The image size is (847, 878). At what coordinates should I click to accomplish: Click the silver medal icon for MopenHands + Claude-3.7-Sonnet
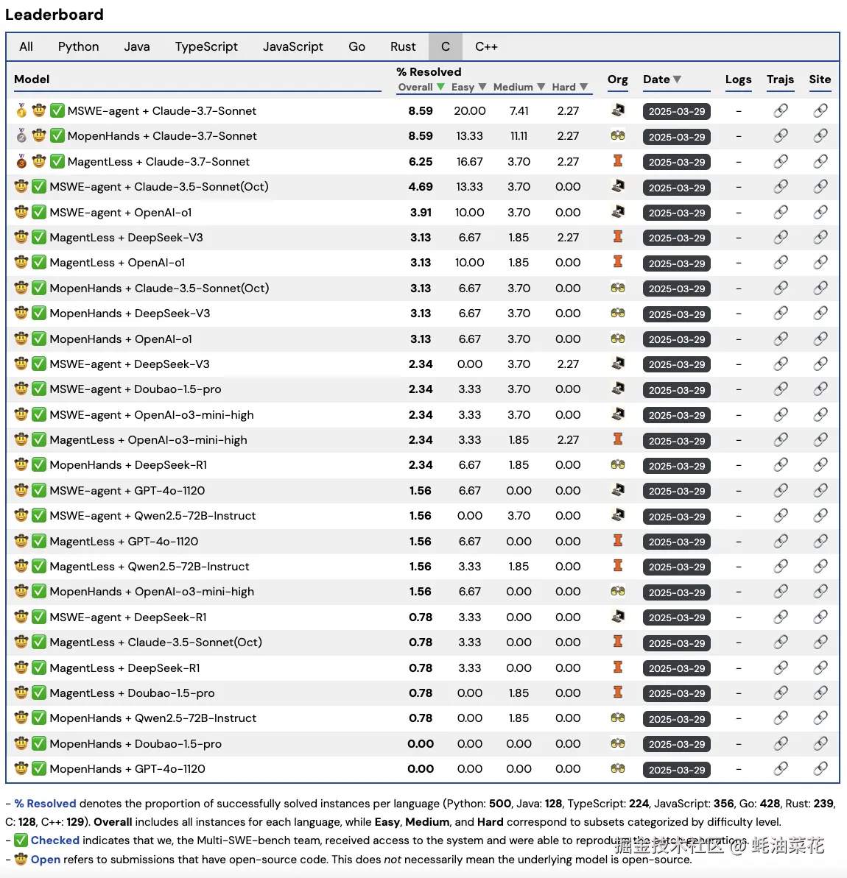point(21,136)
